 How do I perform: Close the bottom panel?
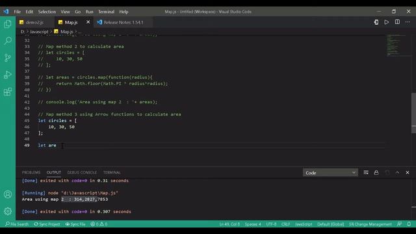[x=408, y=172]
